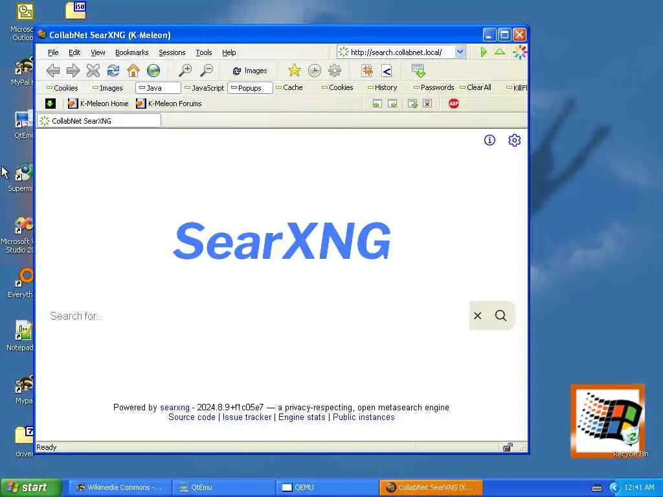This screenshot has height=497, width=663.
Task: Expand the URL bar dropdown arrow
Action: [460, 52]
